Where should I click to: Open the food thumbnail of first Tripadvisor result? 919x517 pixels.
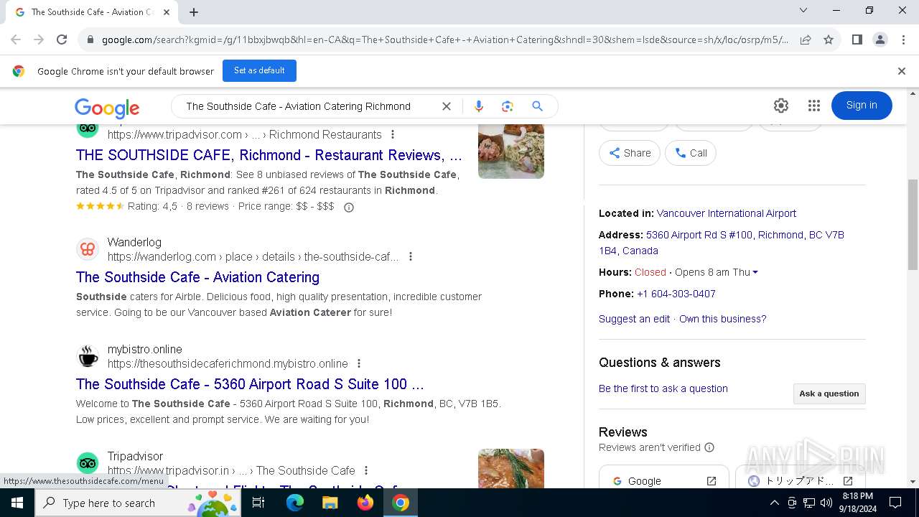511,151
